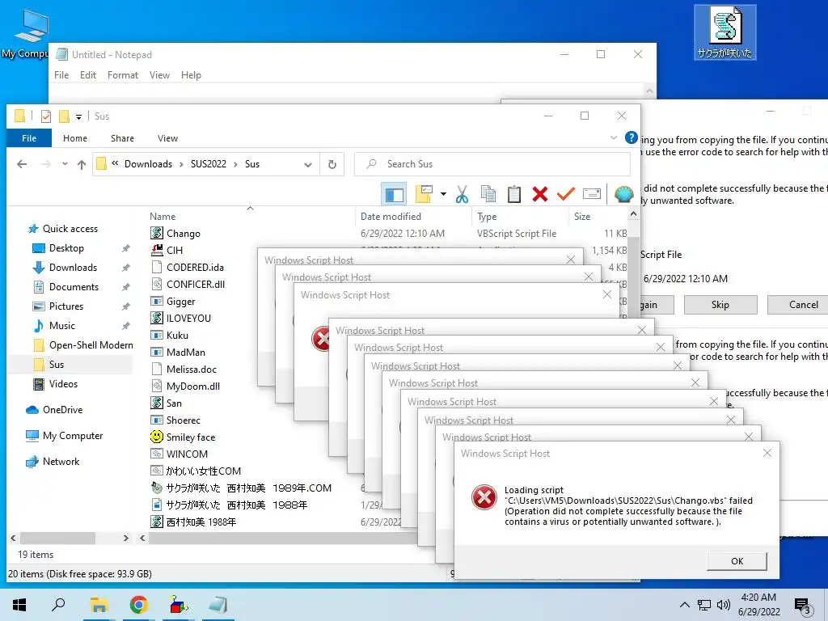828x621 pixels.
Task: Go up one folder level arrow
Action: 82,165
